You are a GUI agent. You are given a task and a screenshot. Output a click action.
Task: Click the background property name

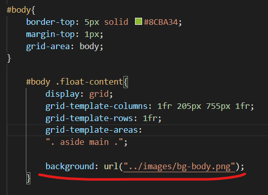pyautogui.click(x=70, y=167)
